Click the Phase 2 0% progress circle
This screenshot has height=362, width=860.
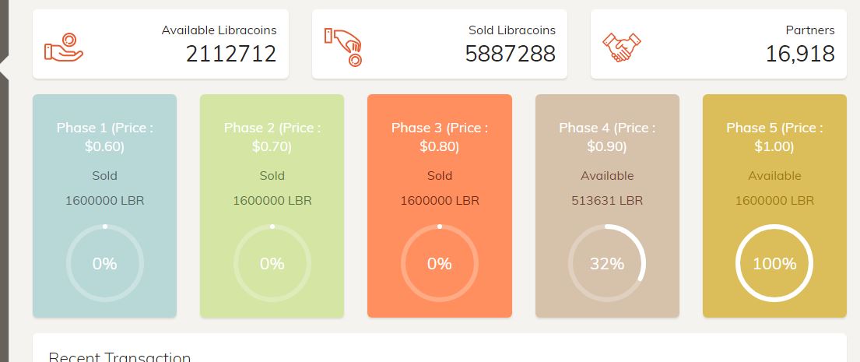(272, 264)
